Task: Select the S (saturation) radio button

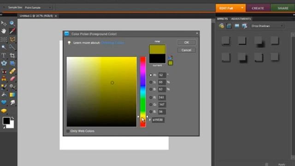Action: click(x=151, y=82)
